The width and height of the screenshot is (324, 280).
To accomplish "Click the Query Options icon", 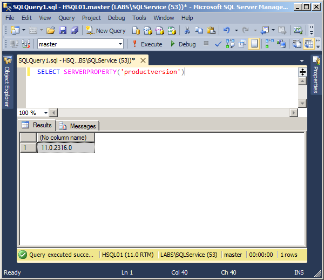I will coord(242,44).
